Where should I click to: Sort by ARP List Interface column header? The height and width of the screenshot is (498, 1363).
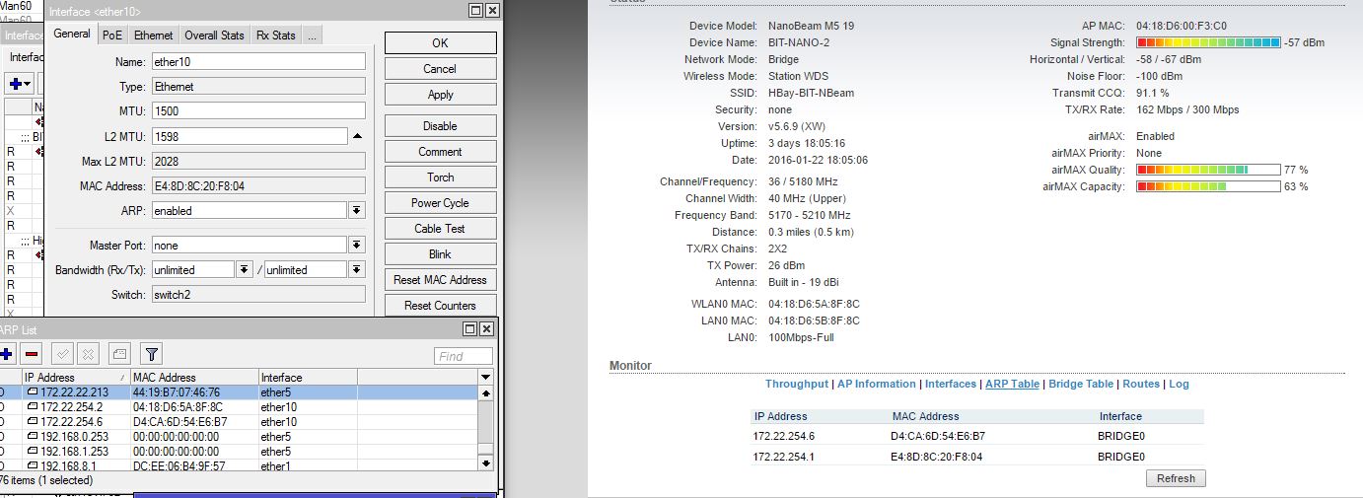point(307,378)
